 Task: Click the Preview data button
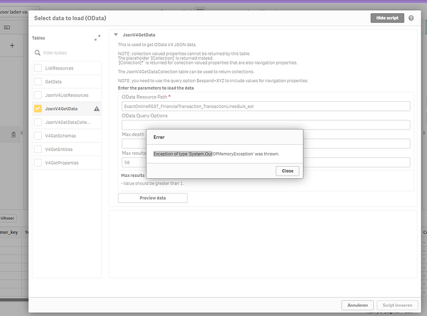(x=152, y=198)
